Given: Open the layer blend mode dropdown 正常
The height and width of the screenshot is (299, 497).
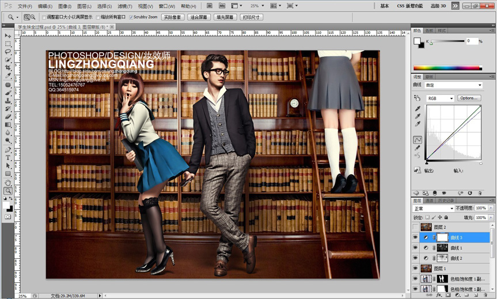Looking at the screenshot, I should pos(434,209).
